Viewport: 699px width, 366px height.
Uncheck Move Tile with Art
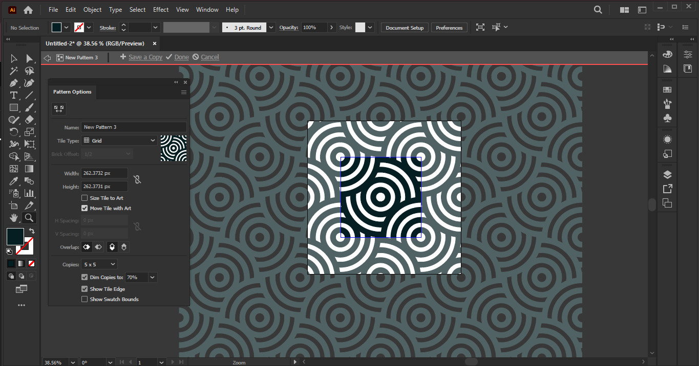84,208
